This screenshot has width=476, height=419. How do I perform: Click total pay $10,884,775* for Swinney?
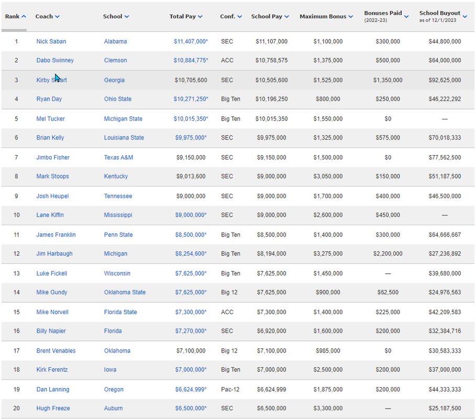(x=190, y=60)
